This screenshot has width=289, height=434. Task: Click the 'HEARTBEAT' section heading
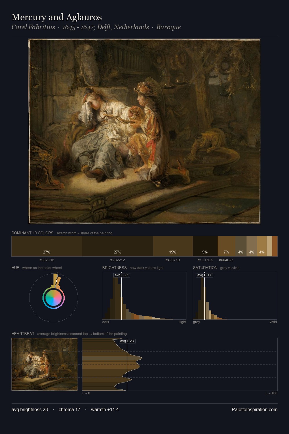pyautogui.click(x=23, y=334)
